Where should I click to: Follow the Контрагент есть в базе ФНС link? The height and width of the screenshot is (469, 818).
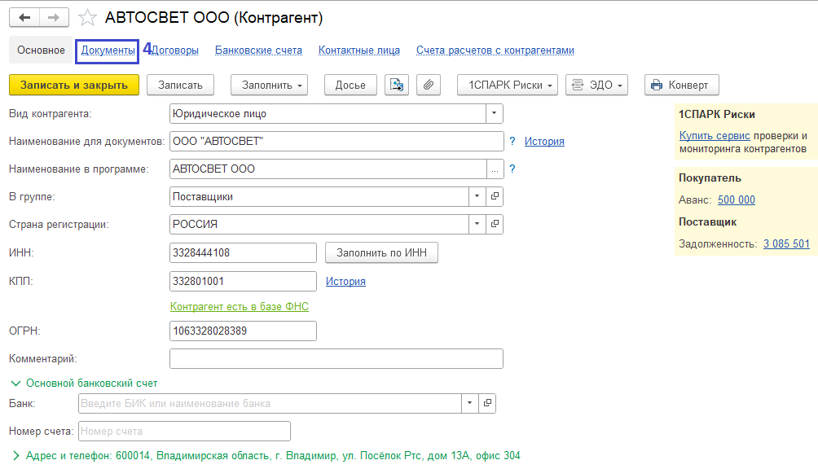tap(239, 307)
